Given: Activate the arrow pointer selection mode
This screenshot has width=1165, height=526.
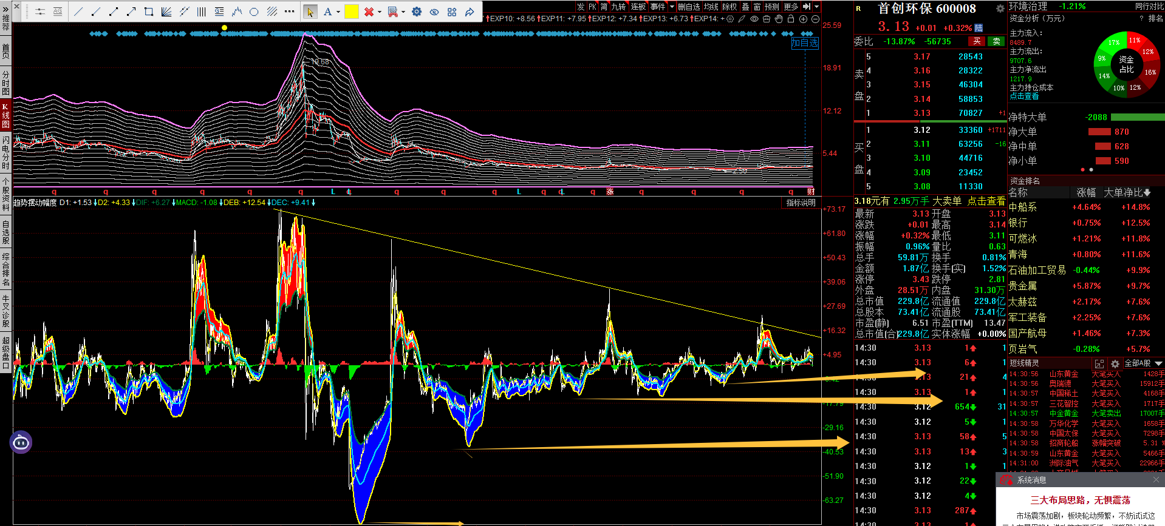Looking at the screenshot, I should (310, 12).
